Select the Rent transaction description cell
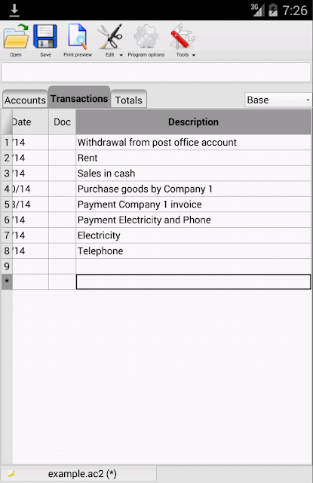The height and width of the screenshot is (483, 313). [193, 158]
